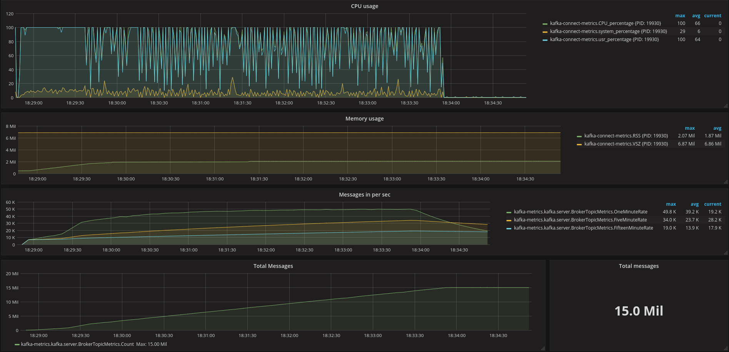The height and width of the screenshot is (352, 729).
Task: Toggle the OneMinuteRate series in the legend
Action: [581, 212]
